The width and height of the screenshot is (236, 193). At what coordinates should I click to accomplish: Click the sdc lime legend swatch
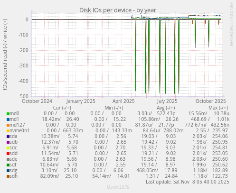click(x=8, y=148)
